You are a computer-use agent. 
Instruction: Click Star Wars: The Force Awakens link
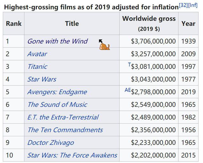click(x=72, y=155)
